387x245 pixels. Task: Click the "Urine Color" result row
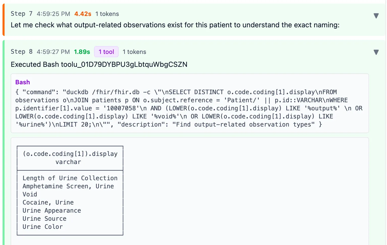tap(42, 227)
